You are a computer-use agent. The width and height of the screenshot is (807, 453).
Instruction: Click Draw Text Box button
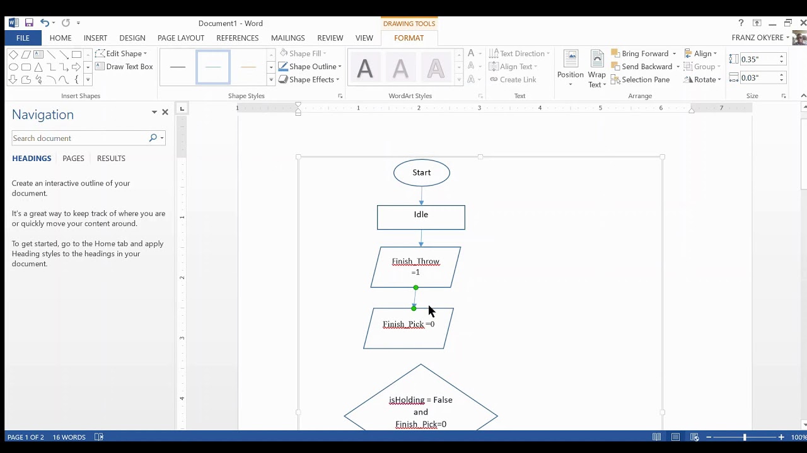click(124, 67)
